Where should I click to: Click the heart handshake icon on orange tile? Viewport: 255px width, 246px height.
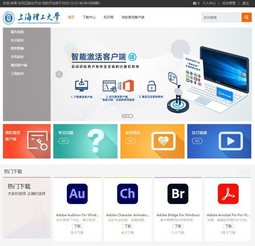click(x=164, y=141)
